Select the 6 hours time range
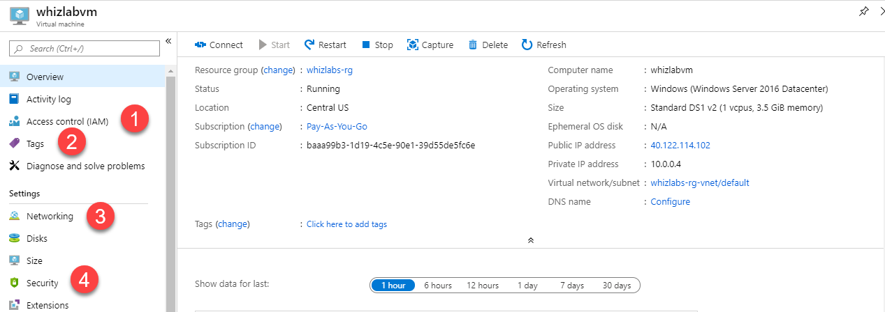885x312 pixels. (438, 286)
